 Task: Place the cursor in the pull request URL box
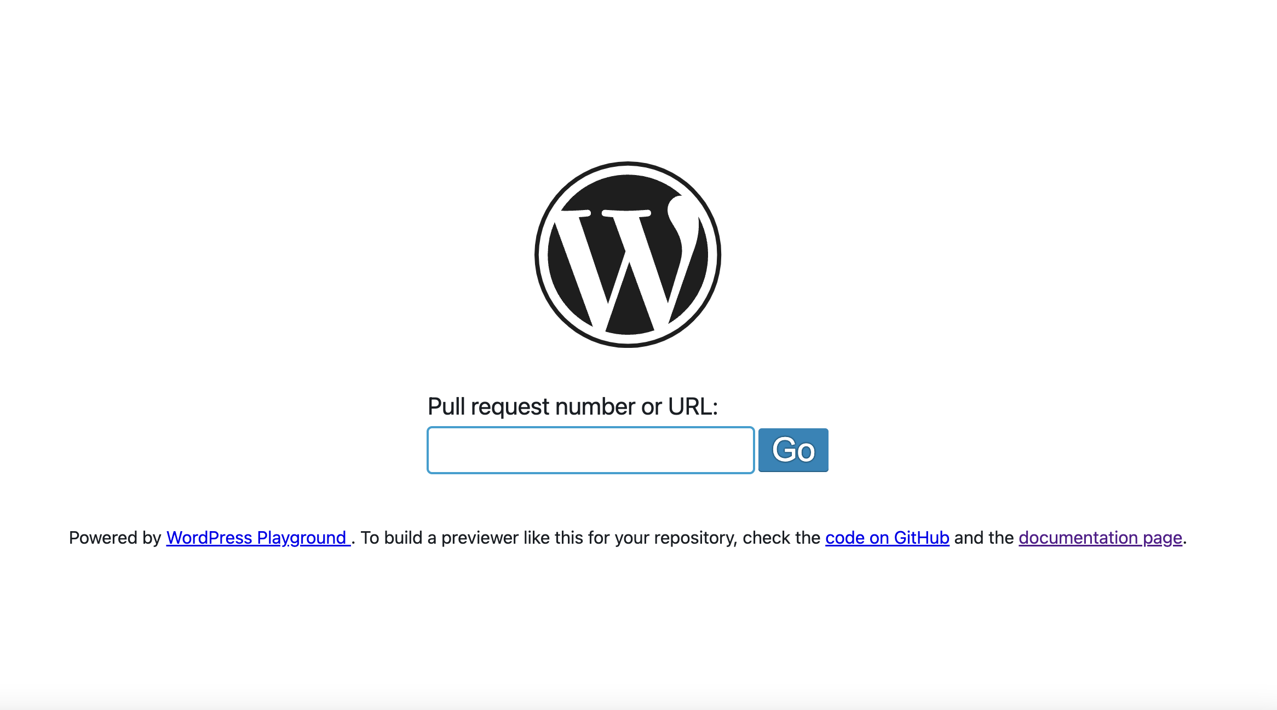[x=591, y=450]
